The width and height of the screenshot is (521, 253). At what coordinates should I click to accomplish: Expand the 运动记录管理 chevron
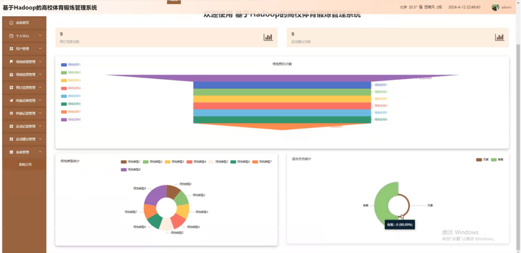(x=40, y=126)
